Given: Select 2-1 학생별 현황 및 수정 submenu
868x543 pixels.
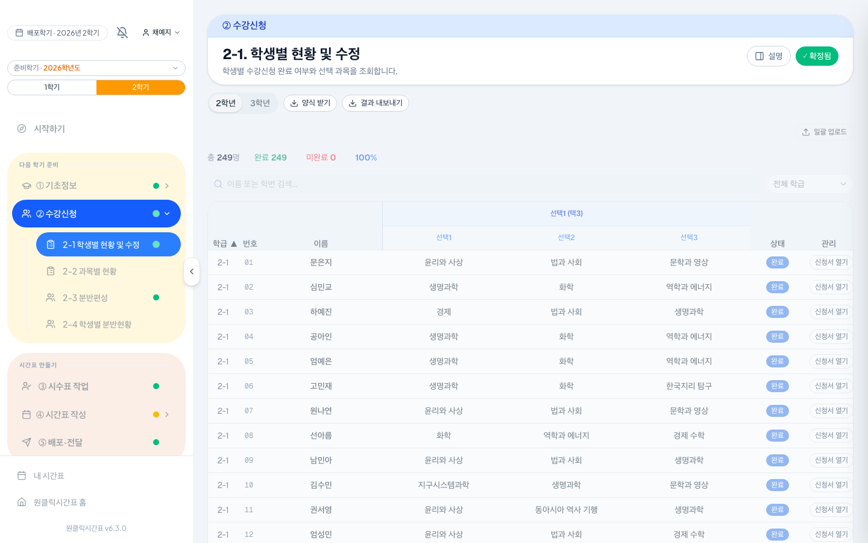Looking at the screenshot, I should [x=108, y=244].
